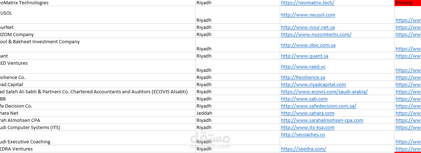Open the www.sab.com link
Viewport: 421px width, 153px height.
[304, 99]
